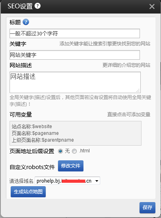Screen dimensions: 161x218
Task: Insert variable 站点名称:$website
Action: 32,127
